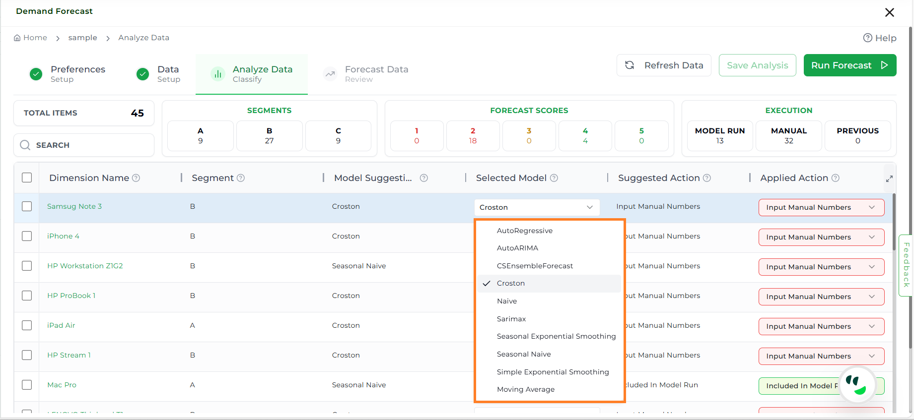Viewport: 914px width, 420px height.
Task: Open the Feedback side tab
Action: coord(906,265)
